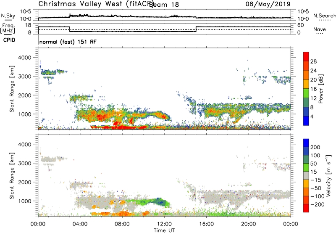Click the '12:00' time tick label

coord(164,224)
